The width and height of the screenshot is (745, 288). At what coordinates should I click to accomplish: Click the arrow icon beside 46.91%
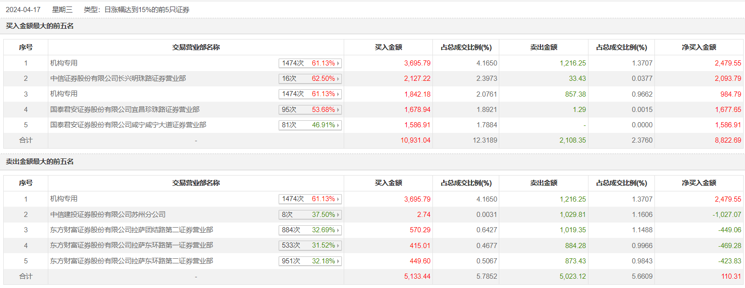338,125
